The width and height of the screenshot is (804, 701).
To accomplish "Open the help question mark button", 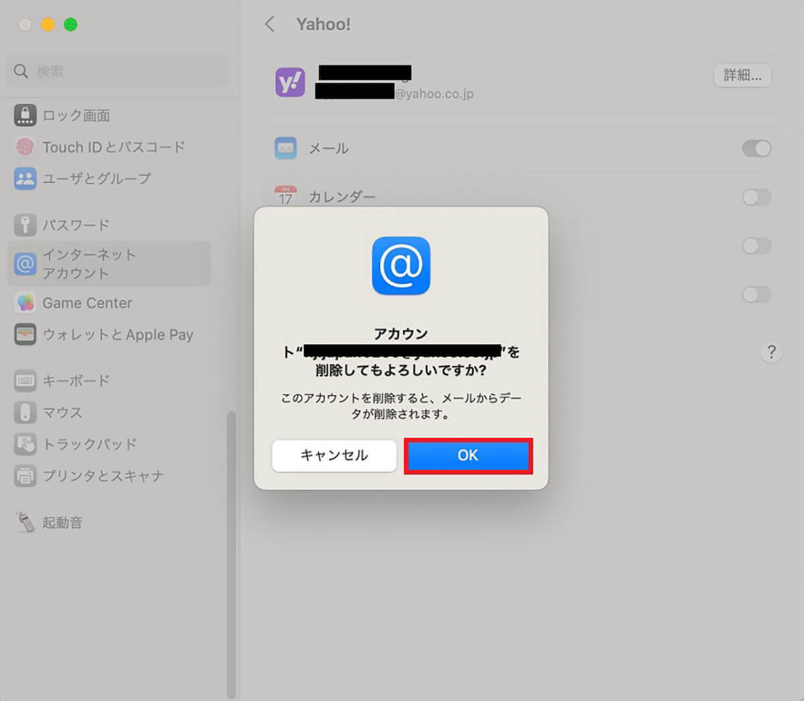I will coord(771,352).
